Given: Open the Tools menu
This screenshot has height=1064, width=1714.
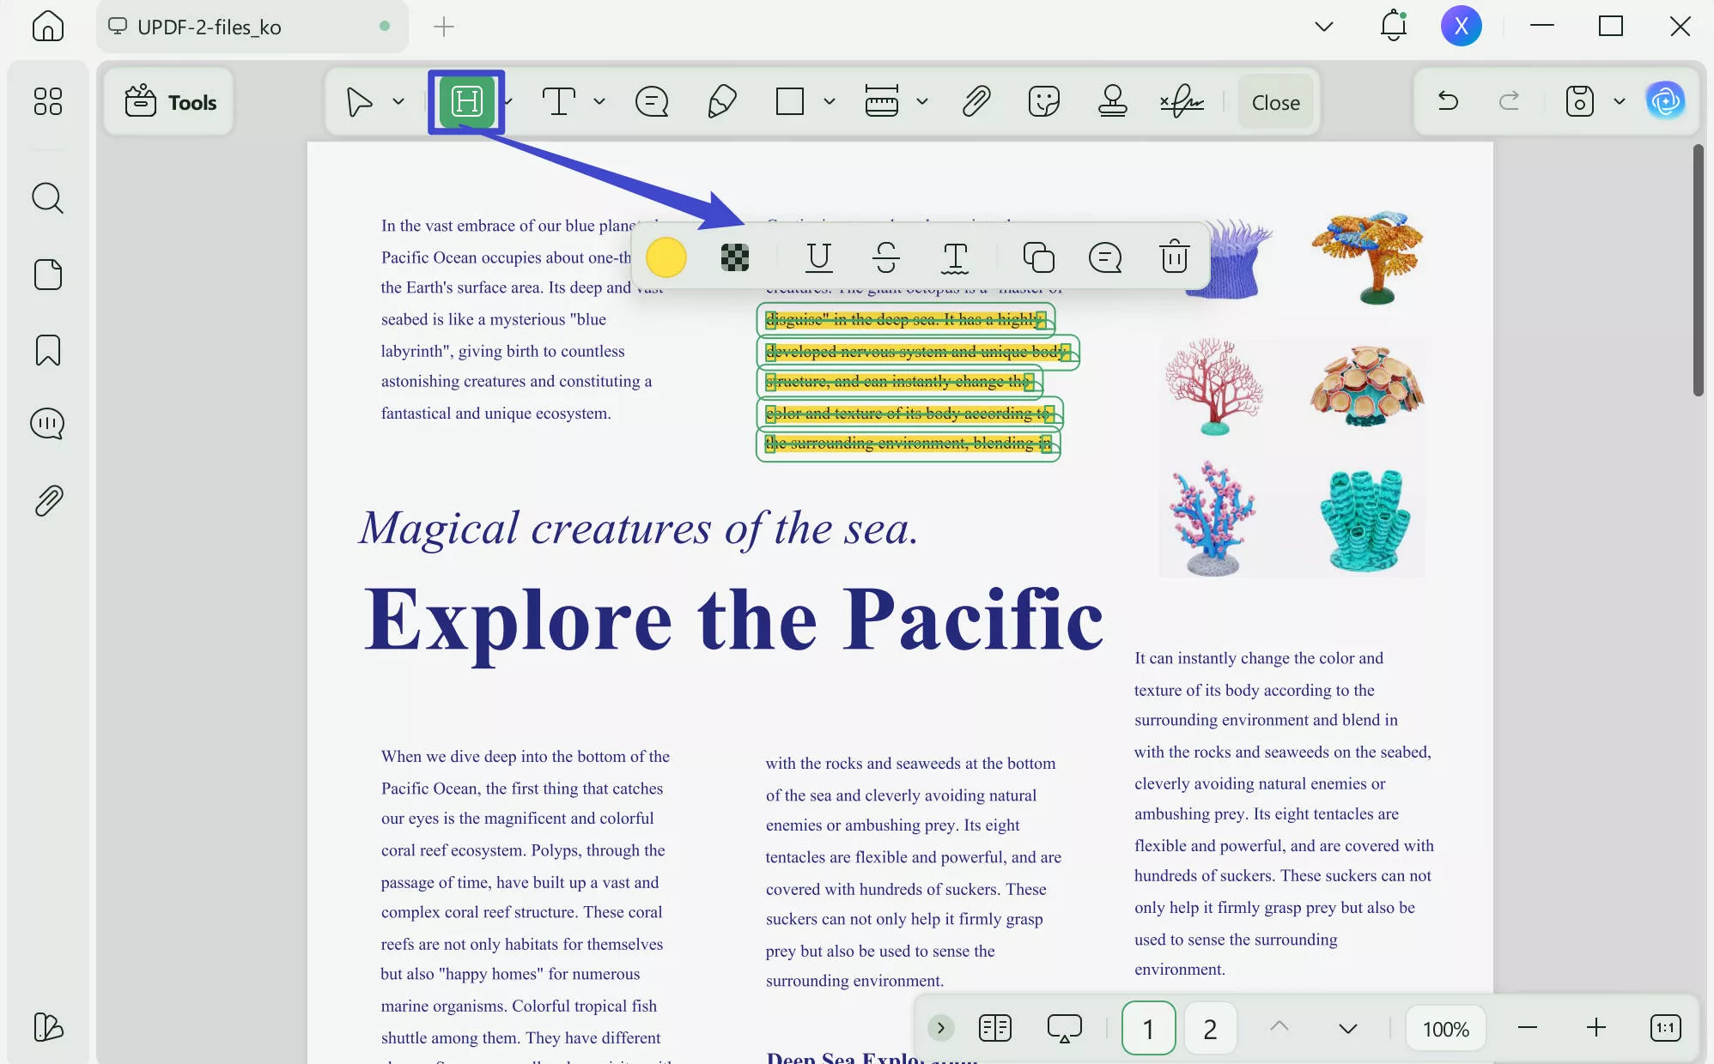Looking at the screenshot, I should pos(170,102).
